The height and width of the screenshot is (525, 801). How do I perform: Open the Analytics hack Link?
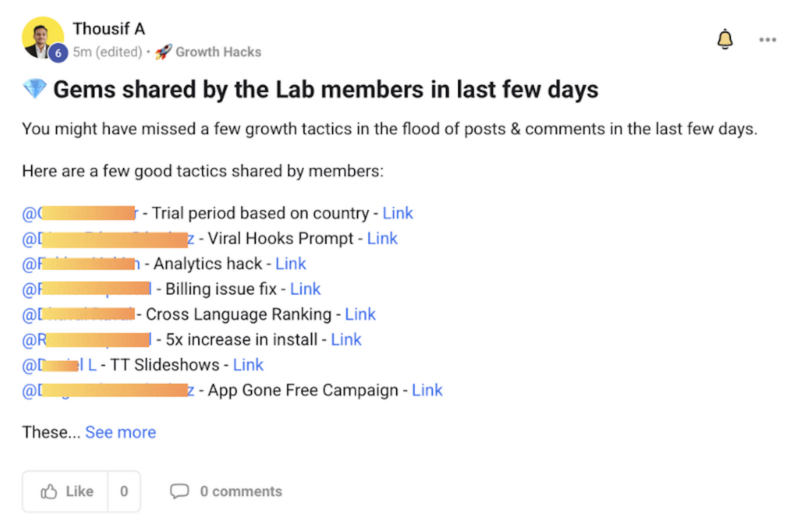[291, 263]
